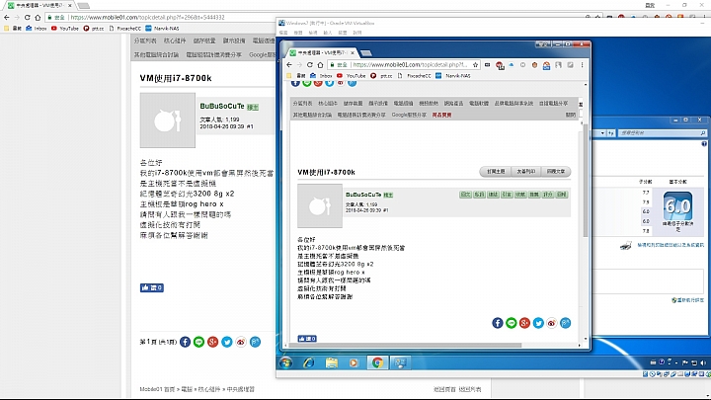
Task: Open Inbox bookmark in host Chrome
Action: tap(37, 28)
